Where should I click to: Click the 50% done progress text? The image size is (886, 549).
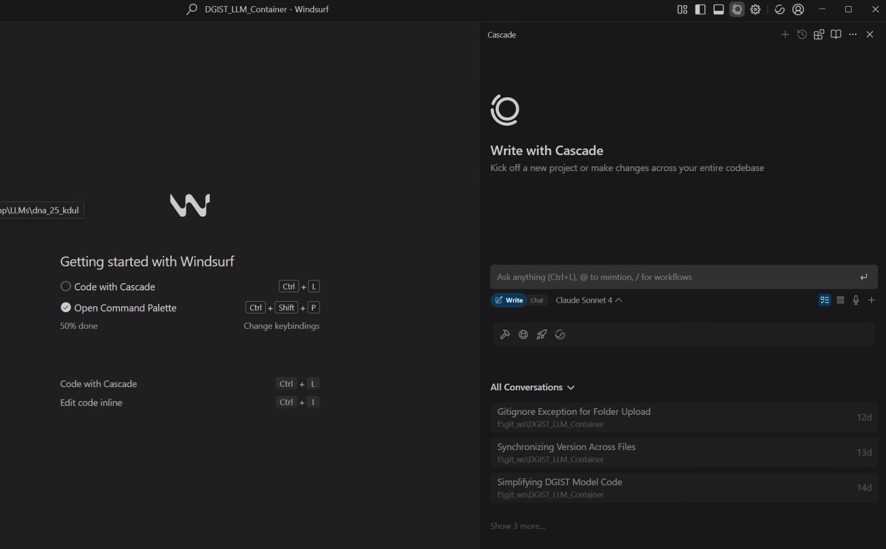(x=79, y=326)
